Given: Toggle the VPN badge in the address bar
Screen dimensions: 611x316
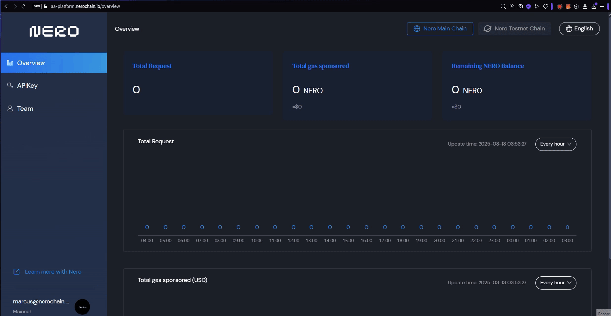Looking at the screenshot, I should click(x=37, y=6).
